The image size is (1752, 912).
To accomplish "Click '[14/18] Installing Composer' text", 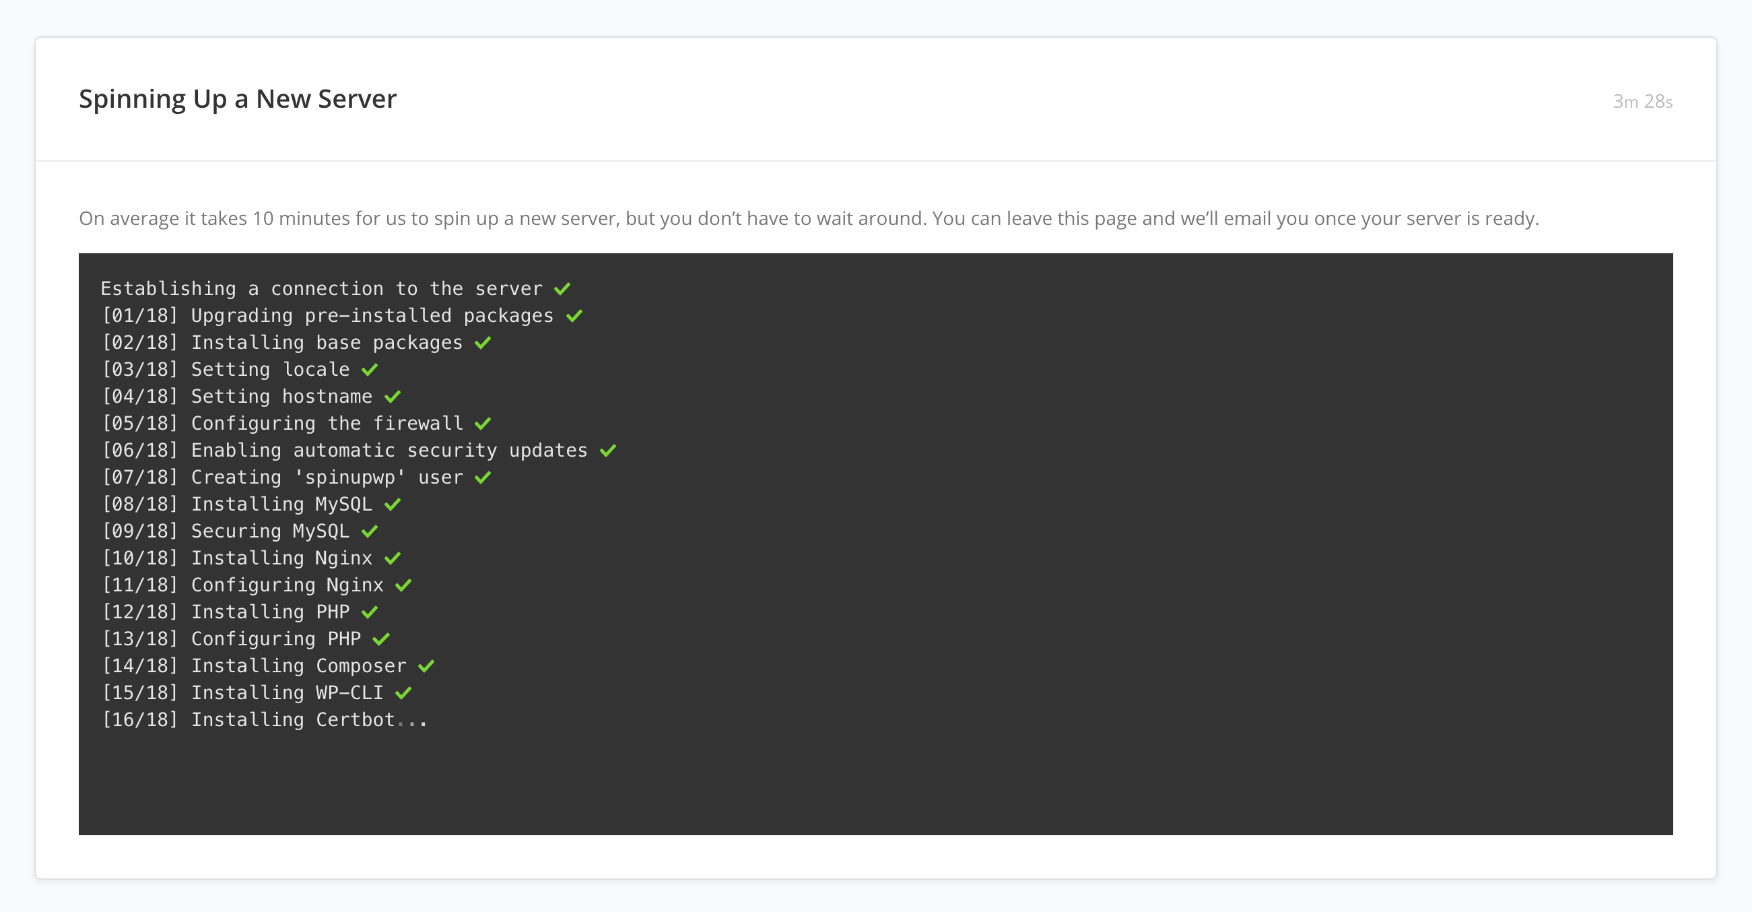I will (x=254, y=665).
